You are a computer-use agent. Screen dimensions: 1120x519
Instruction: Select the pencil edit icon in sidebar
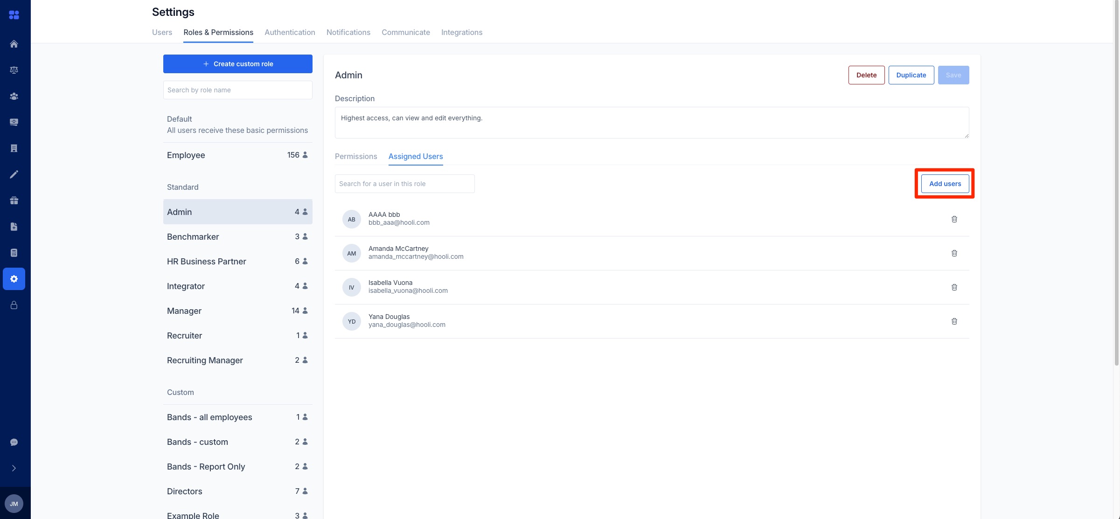click(14, 174)
